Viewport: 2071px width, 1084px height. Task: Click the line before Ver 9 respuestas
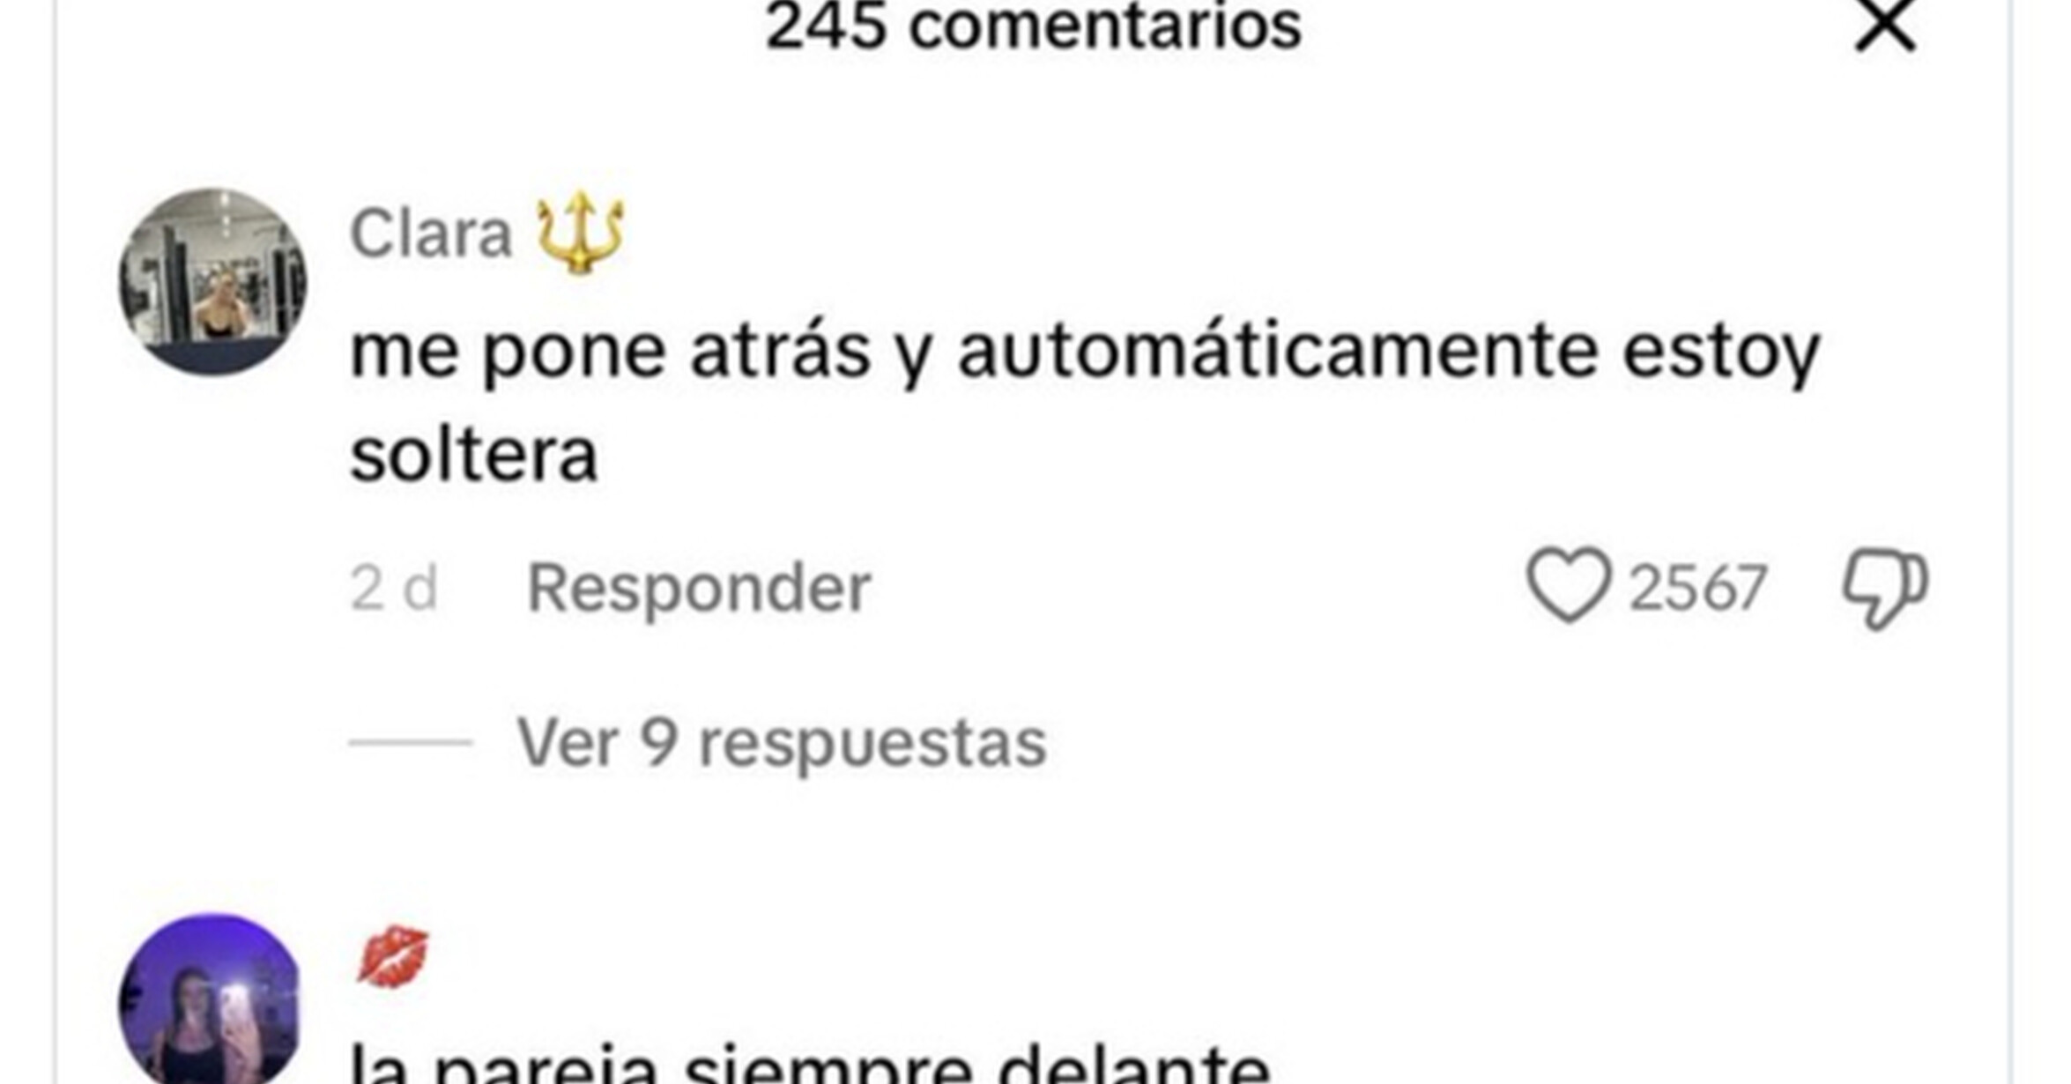[x=411, y=743]
